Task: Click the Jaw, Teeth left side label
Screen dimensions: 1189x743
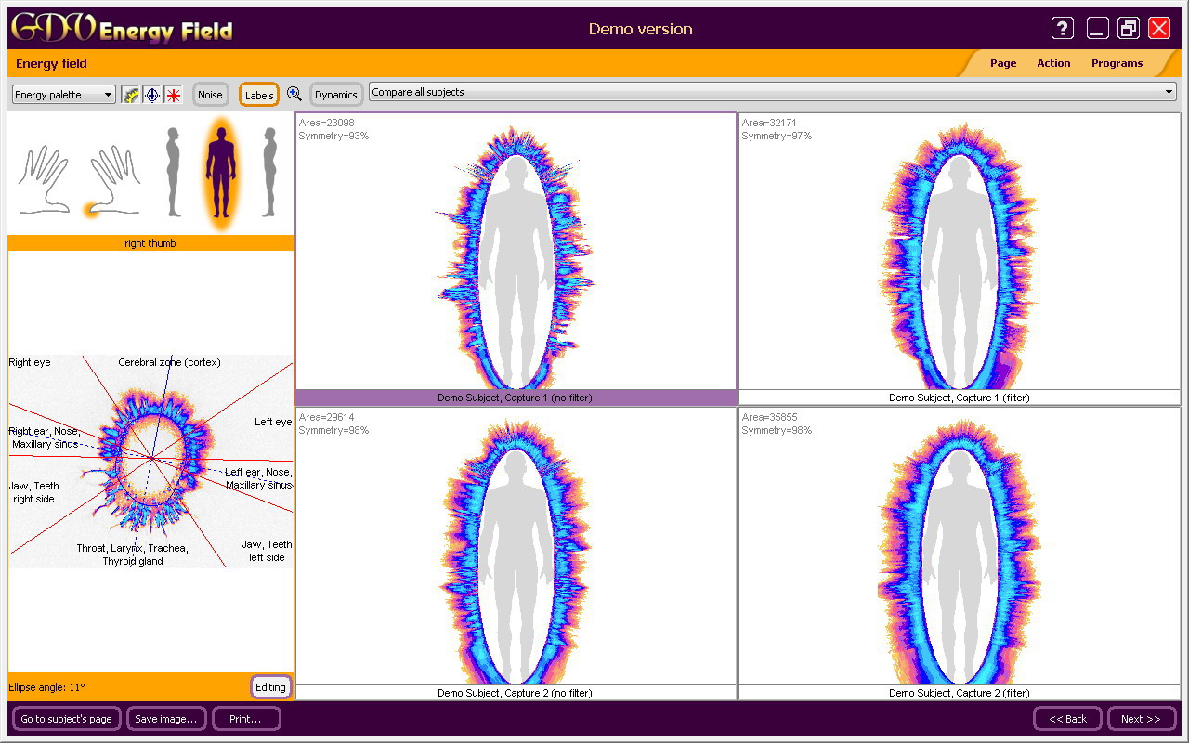Action: click(x=267, y=551)
